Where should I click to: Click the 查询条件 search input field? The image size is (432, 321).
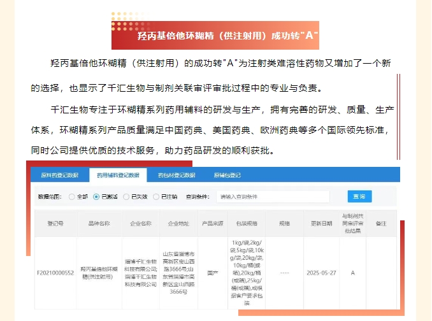pos(273,197)
